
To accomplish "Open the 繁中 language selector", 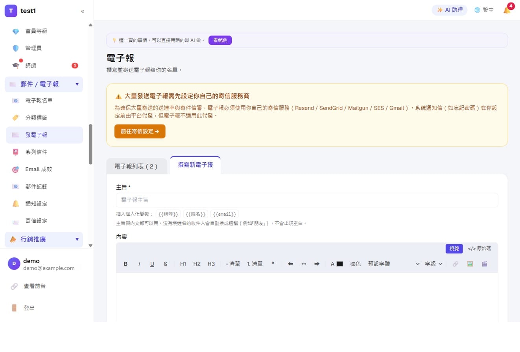I will pos(484,10).
